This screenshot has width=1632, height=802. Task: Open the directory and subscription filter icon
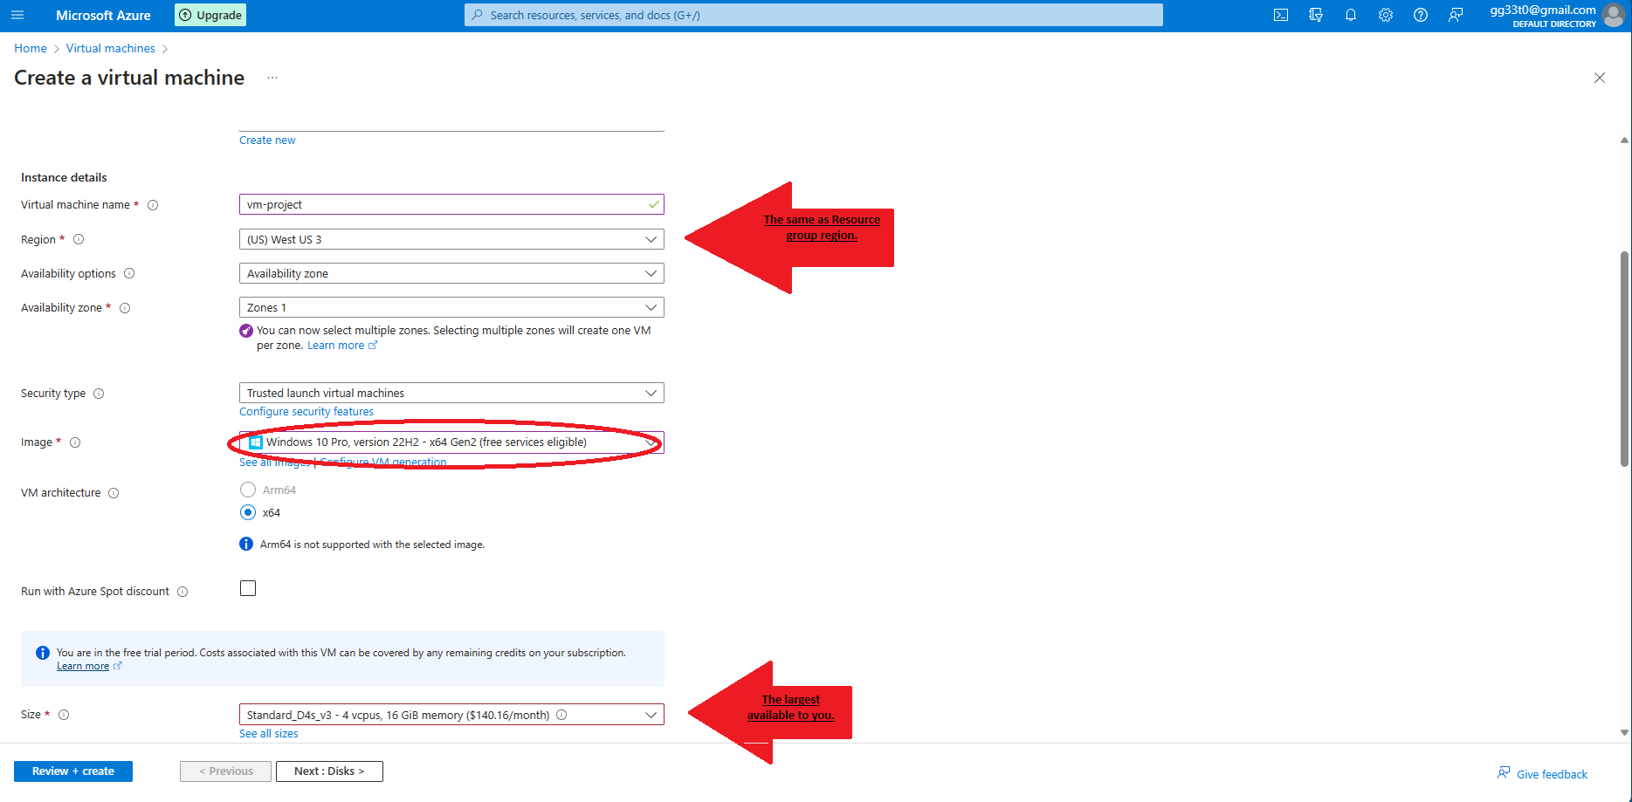pyautogui.click(x=1316, y=14)
